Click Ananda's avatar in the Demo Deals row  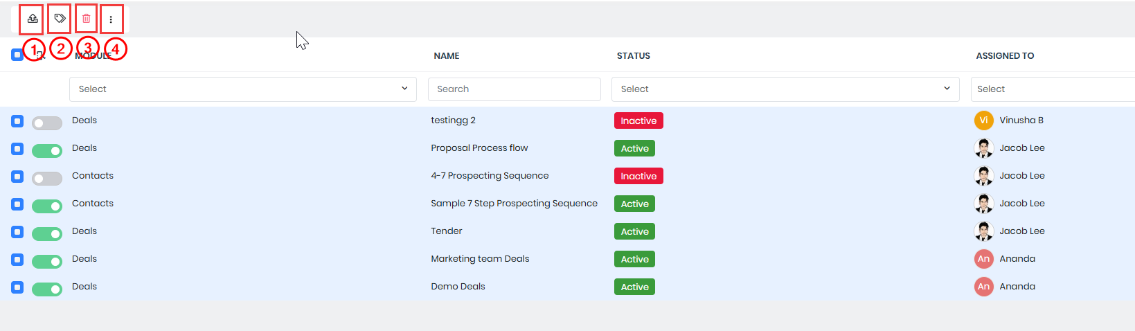click(983, 287)
